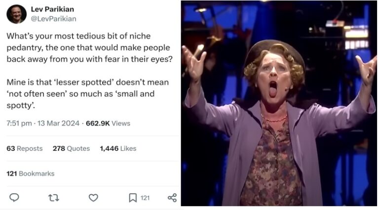Viewport: 379px width, 210px height.
Task: Open the 278 Quotes list
Action: pos(71,148)
